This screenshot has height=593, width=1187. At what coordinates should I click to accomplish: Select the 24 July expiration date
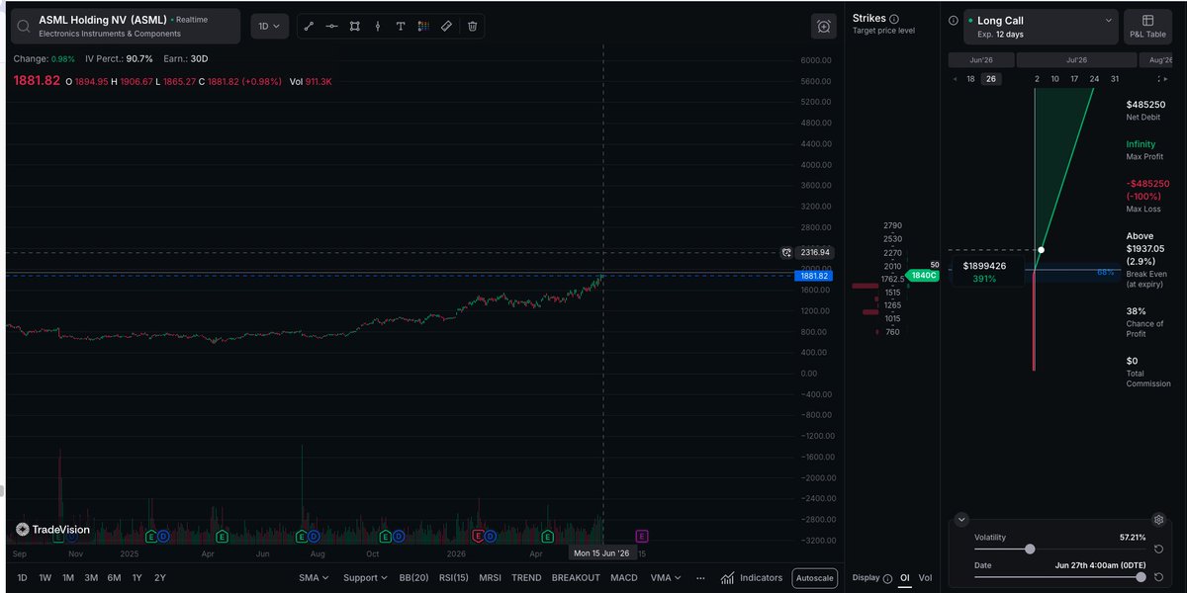click(1094, 79)
